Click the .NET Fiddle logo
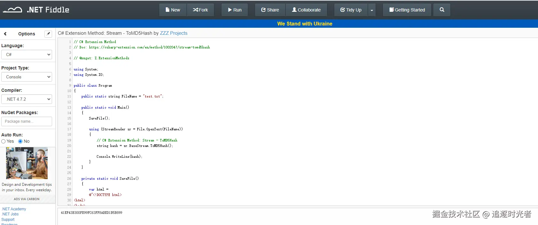Viewport: 538px width, 225px height. (36, 10)
